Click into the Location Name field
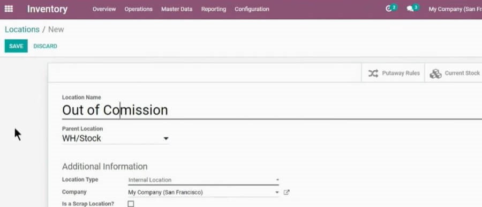This screenshot has width=482, height=207. pyautogui.click(x=272, y=110)
